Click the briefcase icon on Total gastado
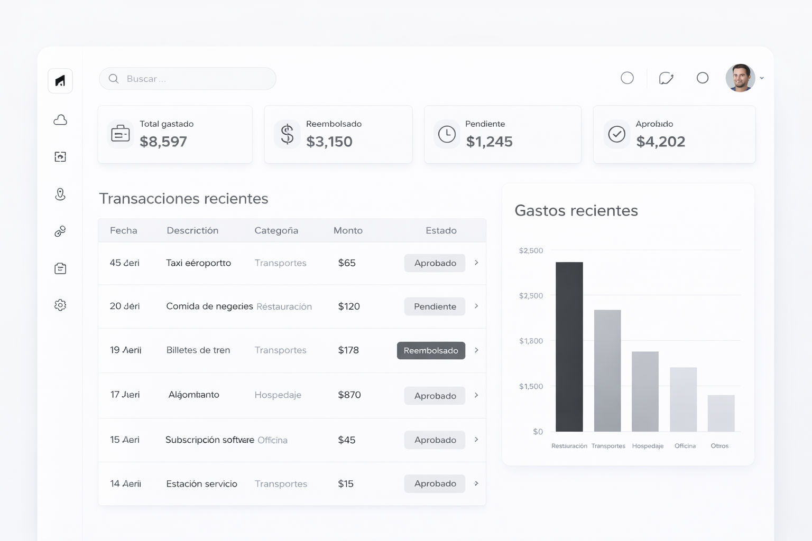Screen dimensions: 812x541 tap(121, 134)
